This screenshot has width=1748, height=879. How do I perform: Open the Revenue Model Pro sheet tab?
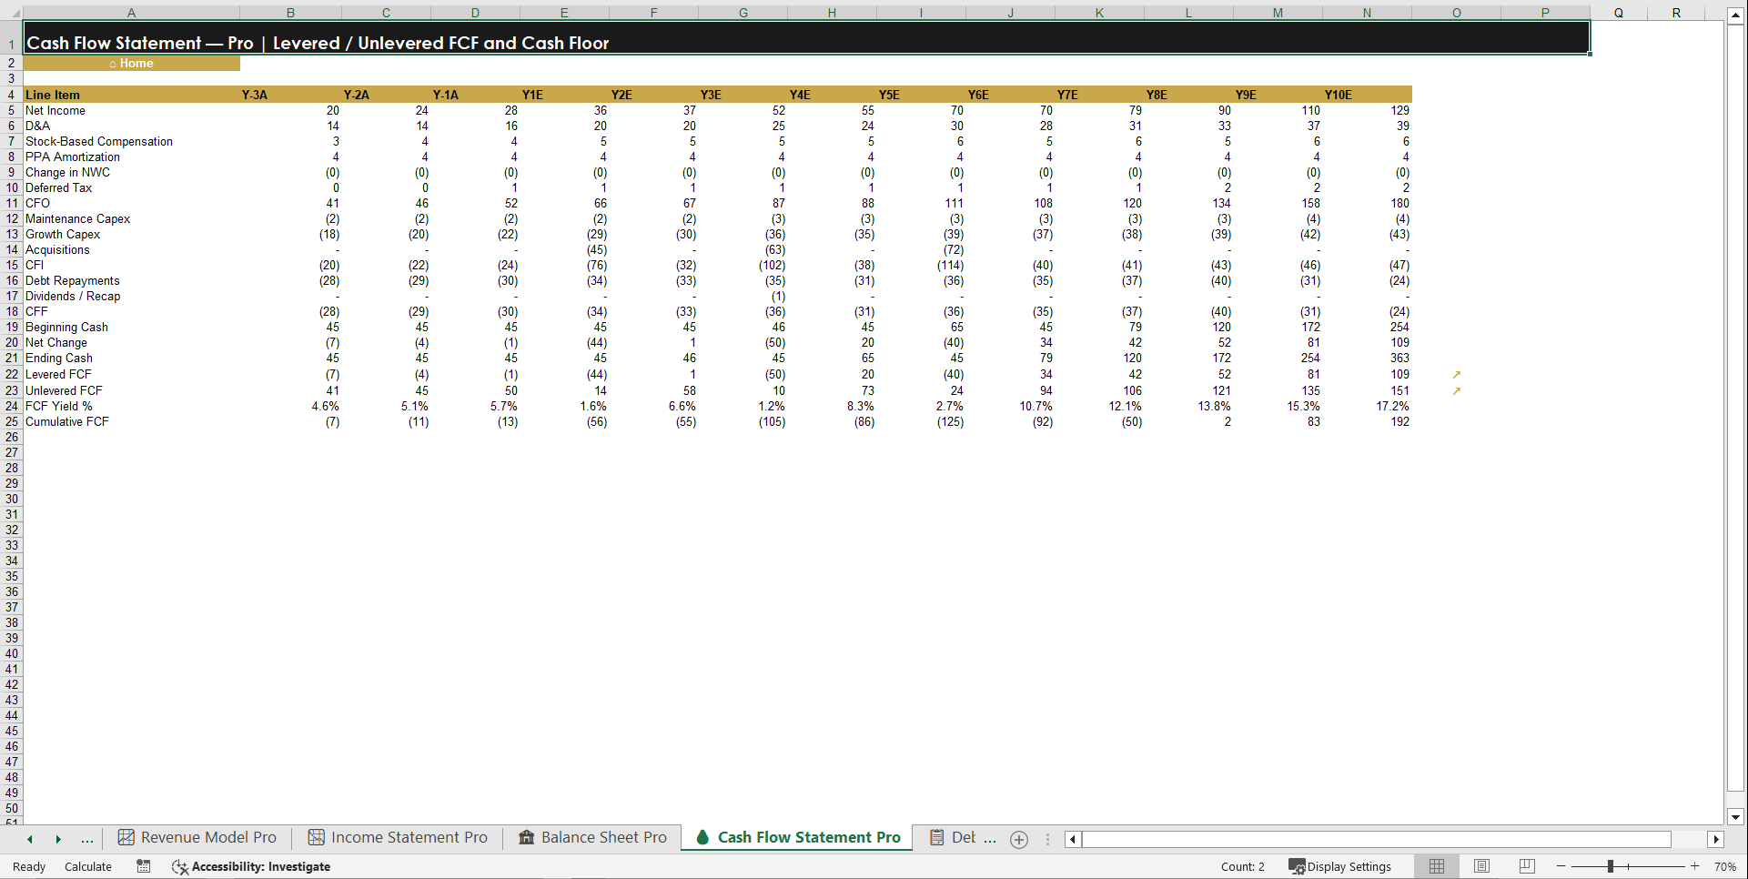197,837
